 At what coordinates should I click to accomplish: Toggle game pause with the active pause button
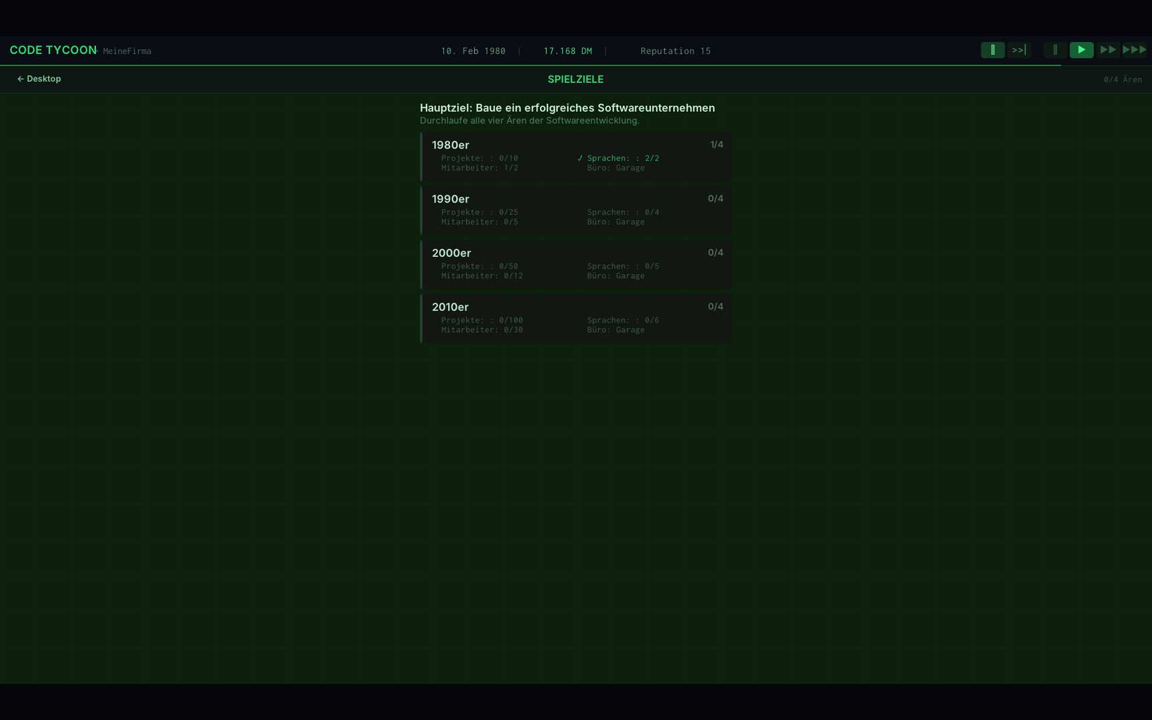(x=993, y=49)
